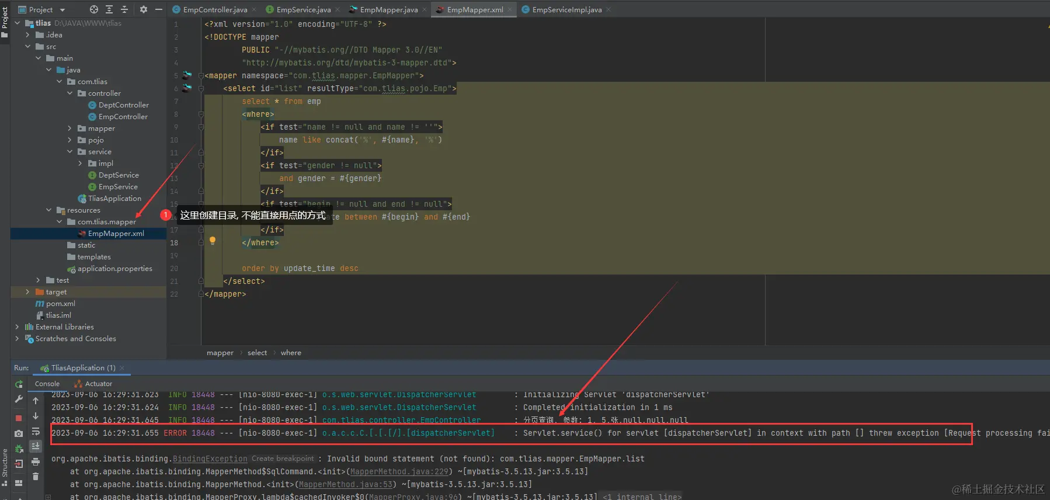Click the Expand All icon in Project panel
Image resolution: width=1050 pixels, height=500 pixels.
(109, 10)
